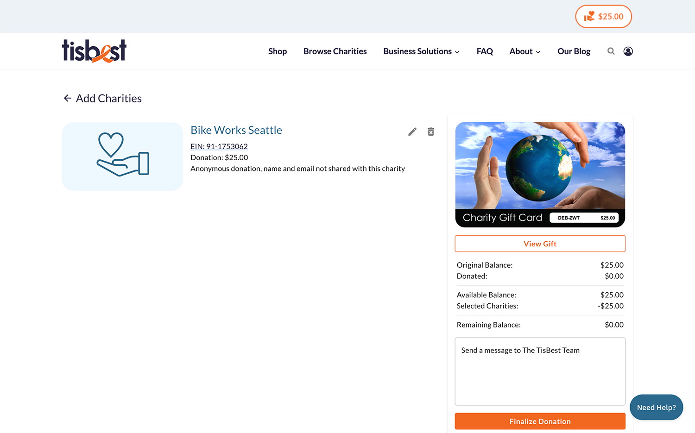Click the back arrow beside Add Charities
The image size is (695, 433).
pyautogui.click(x=68, y=98)
